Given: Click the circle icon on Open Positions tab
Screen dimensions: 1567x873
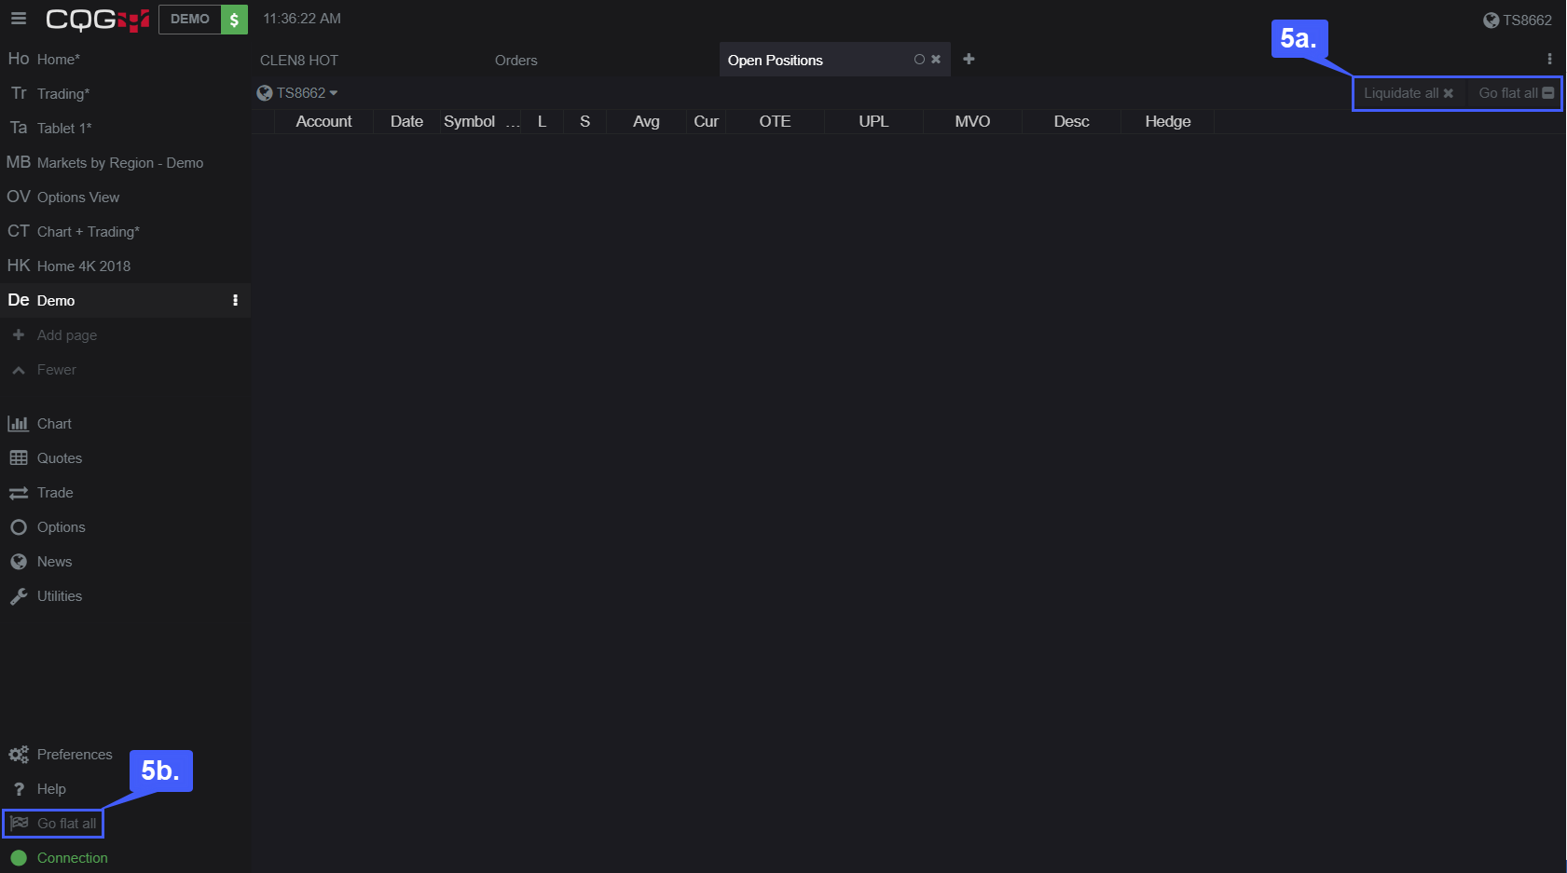Looking at the screenshot, I should pyautogui.click(x=919, y=60).
